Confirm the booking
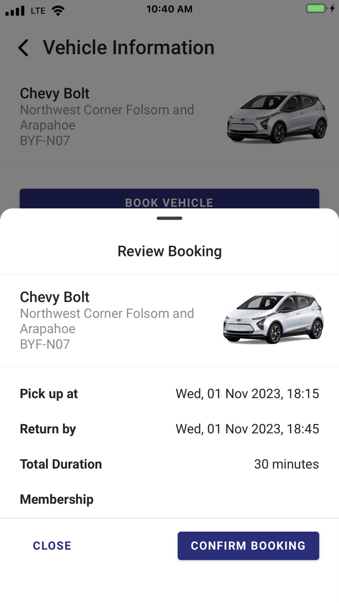Image resolution: width=339 pixels, height=603 pixels. (x=248, y=545)
